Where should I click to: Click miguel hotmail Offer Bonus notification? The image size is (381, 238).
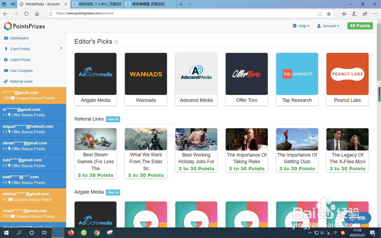coord(33,129)
